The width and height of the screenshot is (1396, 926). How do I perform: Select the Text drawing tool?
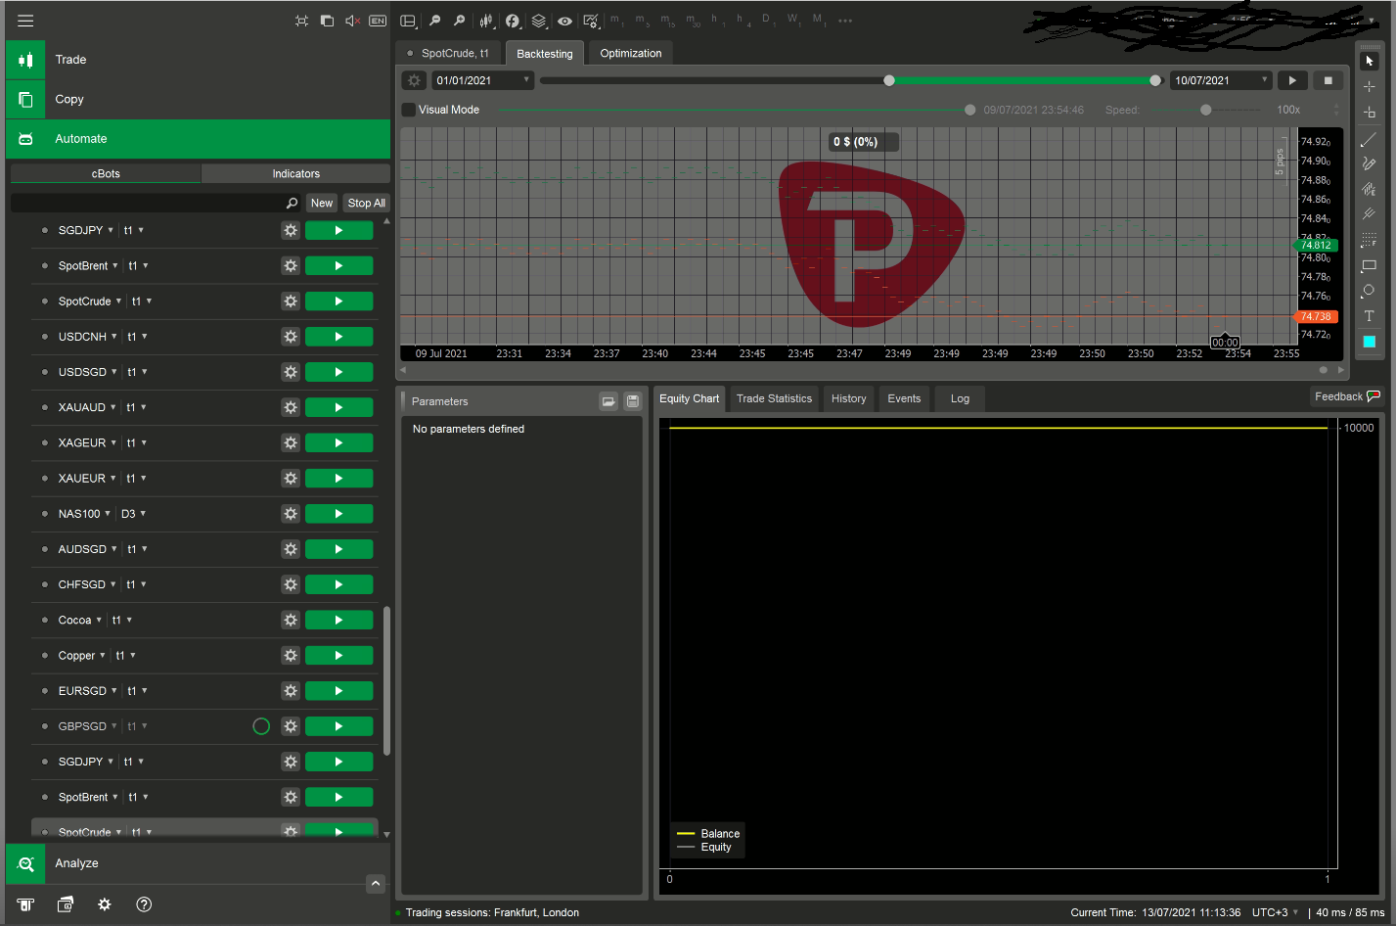pyautogui.click(x=1369, y=316)
